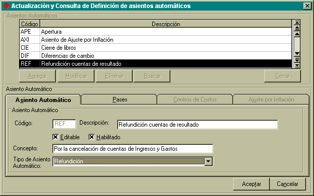Screen dimensions: 314x196
Task: Click the single-step down scroll arrow
Action: [297, 53]
